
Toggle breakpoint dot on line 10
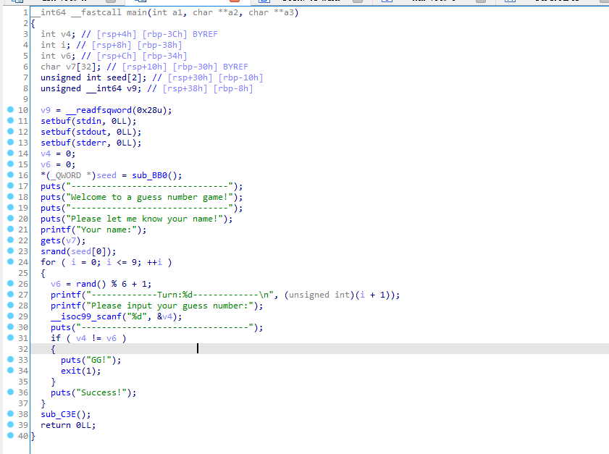(x=10, y=110)
